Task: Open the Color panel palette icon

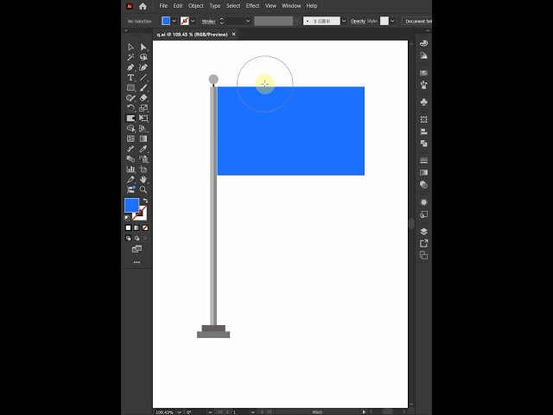Action: coord(423,43)
